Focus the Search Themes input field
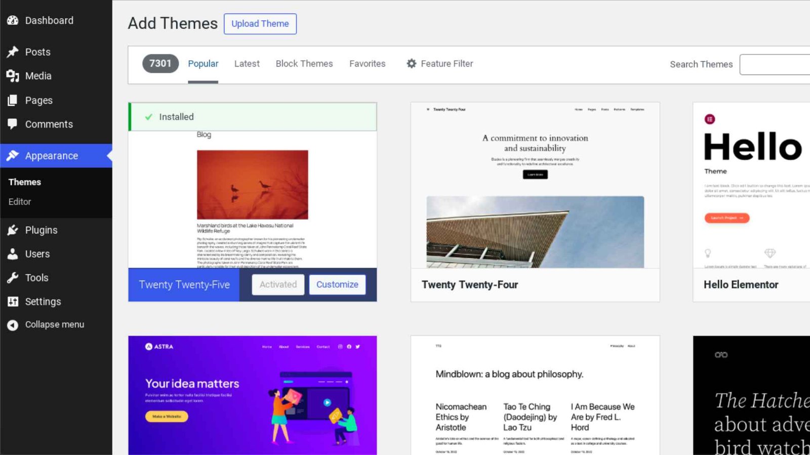Viewport: 810px width, 455px height. (775, 65)
